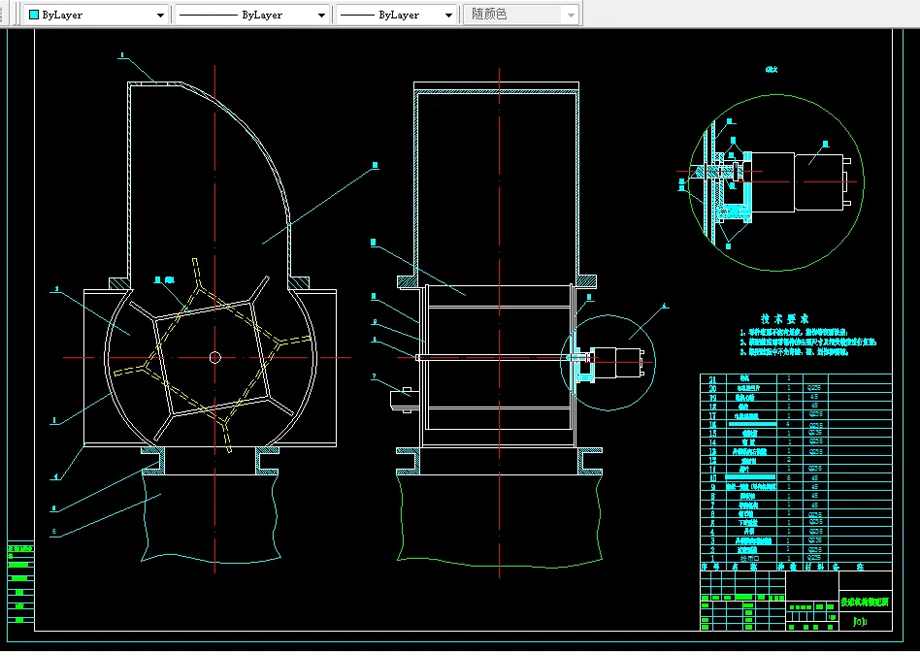Screen dimensions: 920x652
Task: Select the 技术要求 heading text in drawing
Action: (784, 318)
